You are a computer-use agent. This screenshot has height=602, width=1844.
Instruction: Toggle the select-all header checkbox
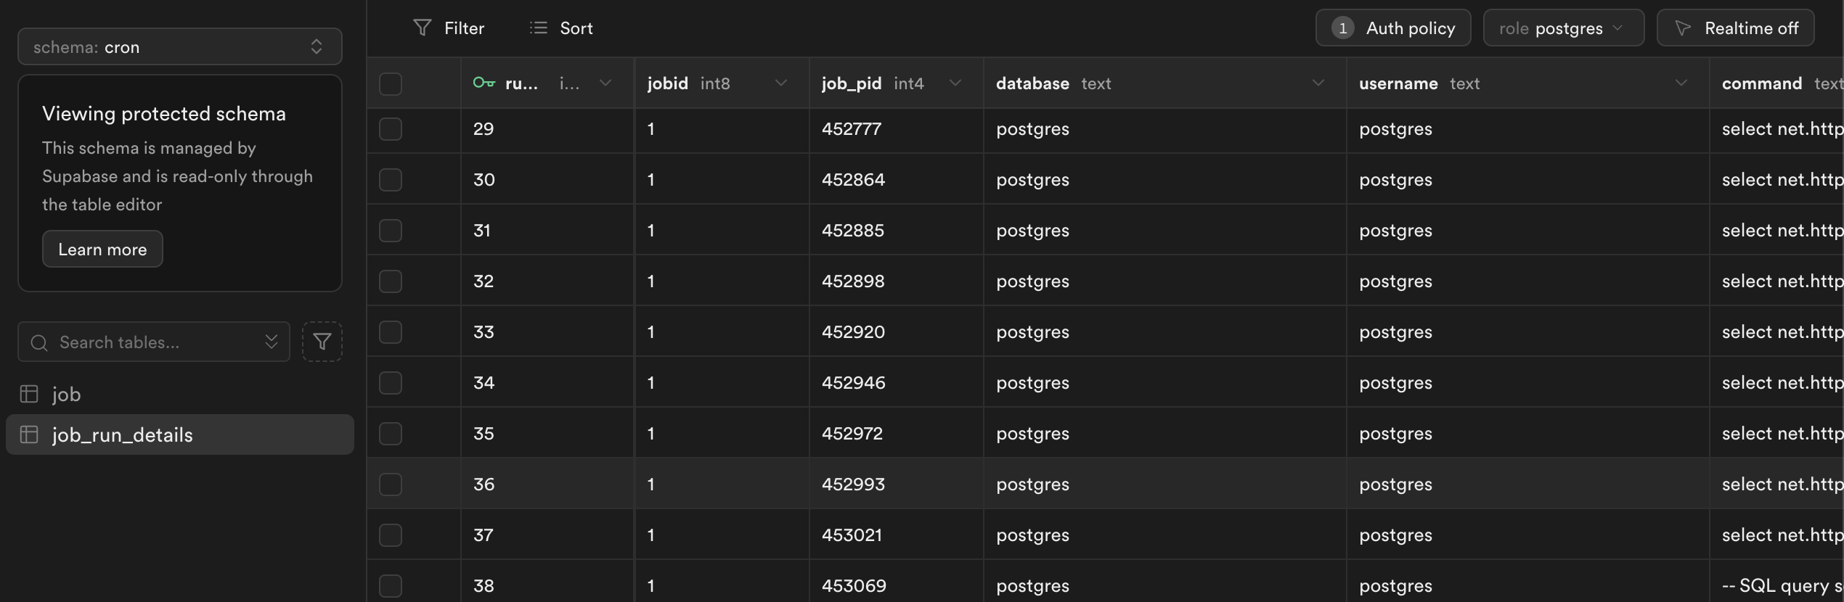[391, 84]
